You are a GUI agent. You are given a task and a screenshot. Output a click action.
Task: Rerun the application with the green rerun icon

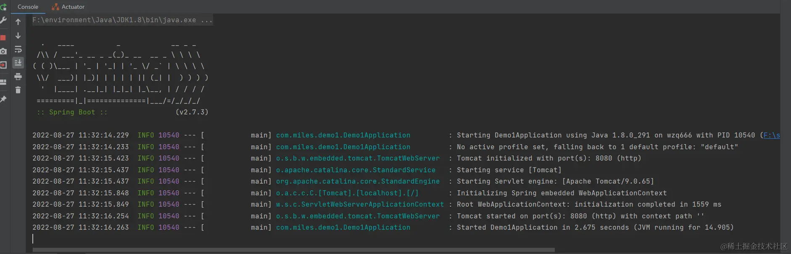(x=3, y=7)
